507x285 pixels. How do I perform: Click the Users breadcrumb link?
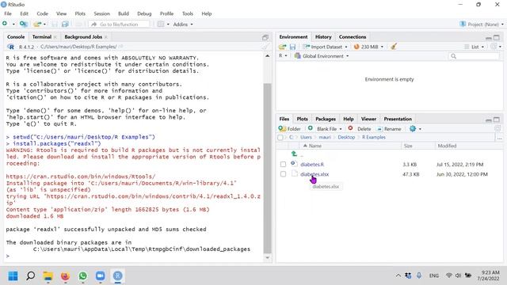(306, 137)
